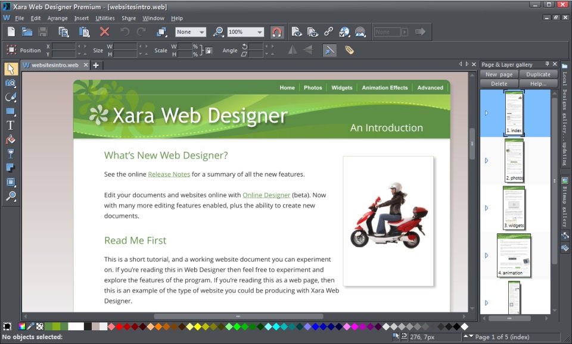This screenshot has width=572, height=344.
Task: Open the Arrange menu
Action: [x=57, y=18]
